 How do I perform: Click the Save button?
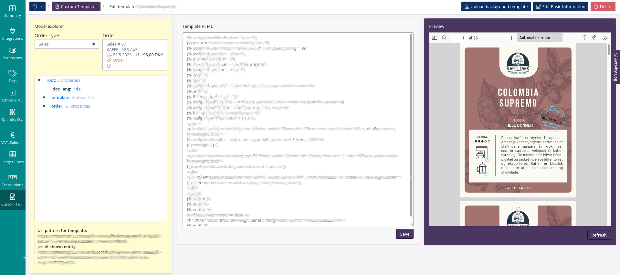(405, 234)
